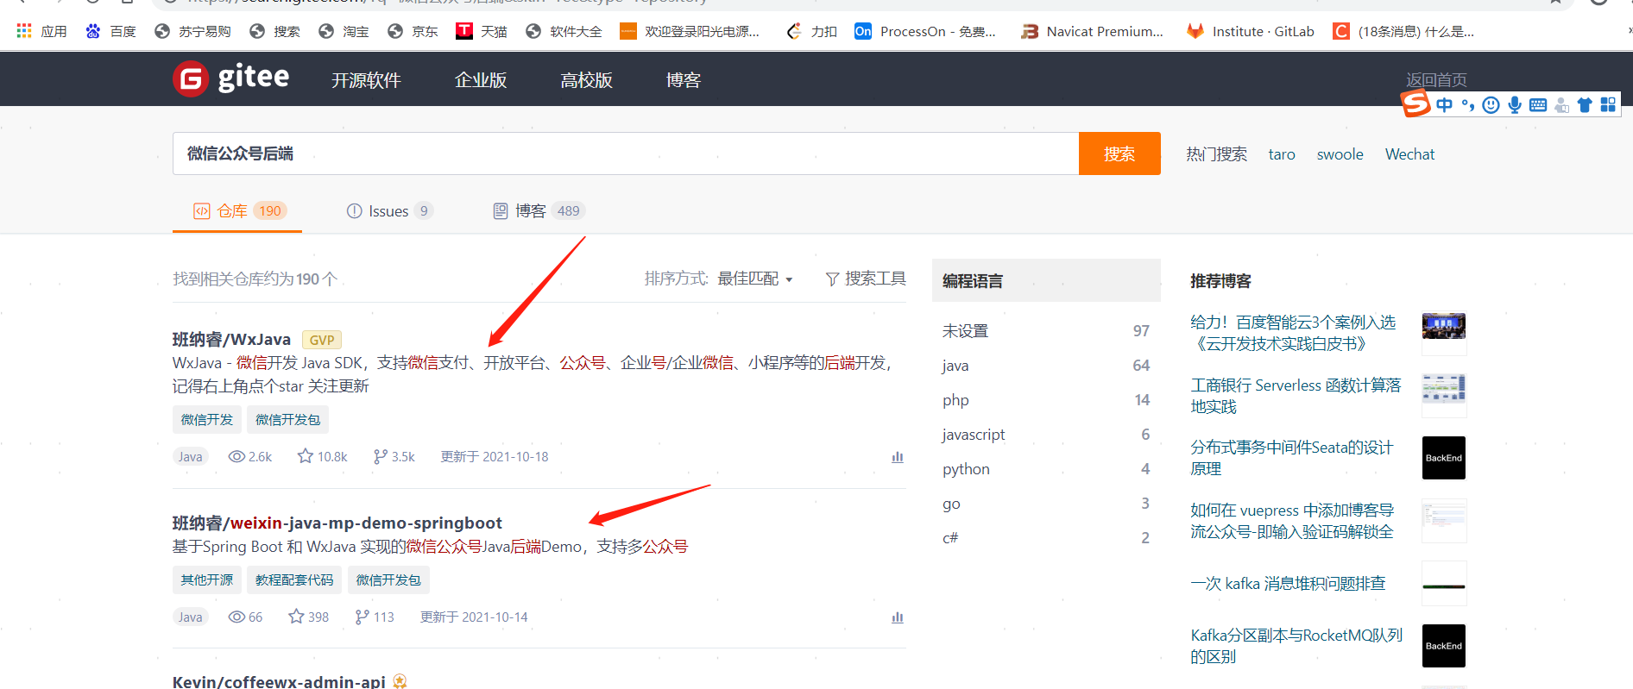Open the ProcessOn bookmark
Image resolution: width=1633 pixels, height=689 pixels.
point(925,31)
